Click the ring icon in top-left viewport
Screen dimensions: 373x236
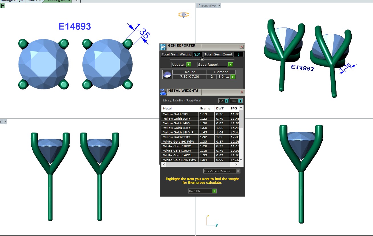pos(184,15)
